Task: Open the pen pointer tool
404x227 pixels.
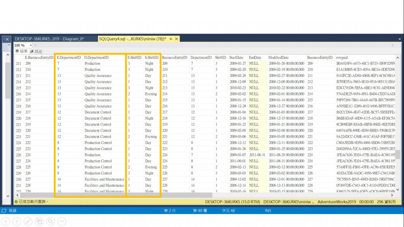Action: (28, 221)
